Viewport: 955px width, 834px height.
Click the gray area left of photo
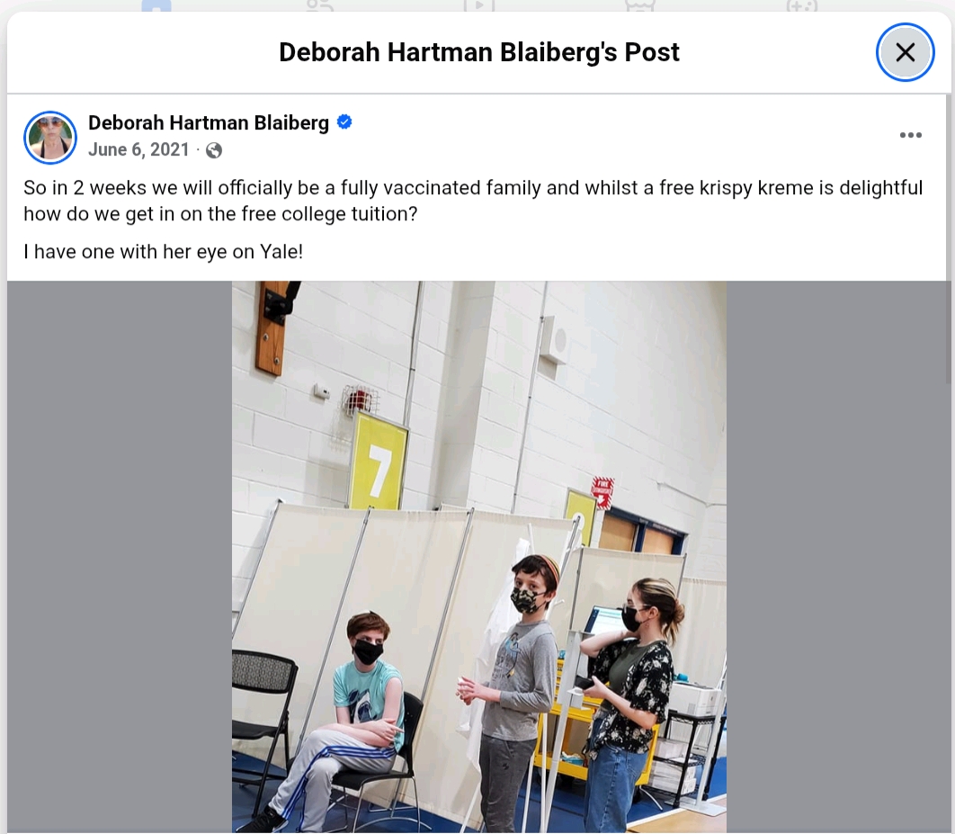coord(120,557)
